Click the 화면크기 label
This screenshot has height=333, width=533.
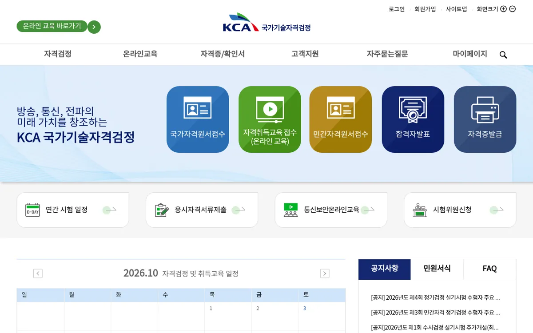487,9
